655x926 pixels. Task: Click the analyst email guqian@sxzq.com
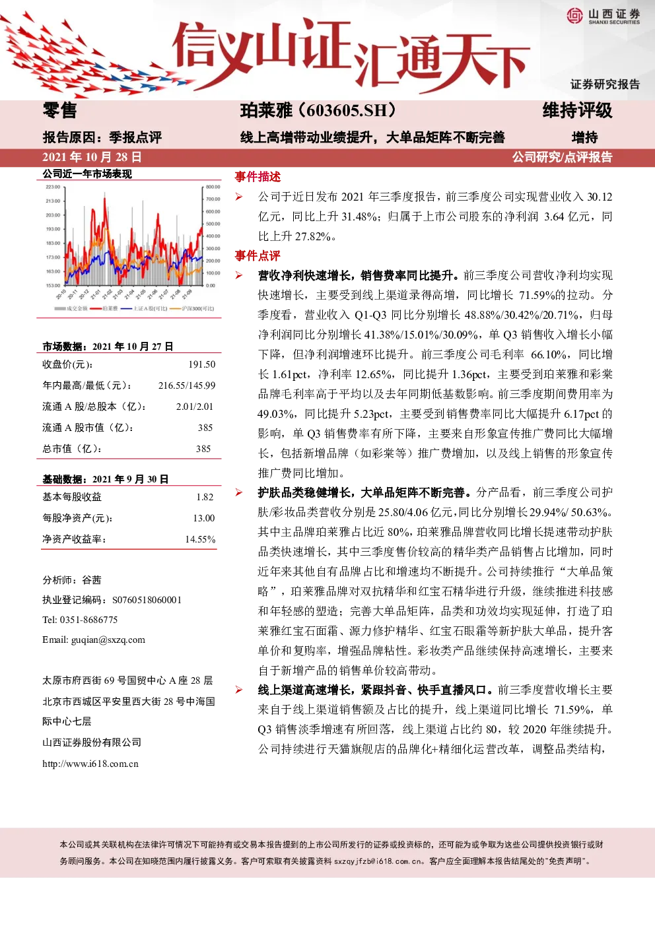pos(108,640)
